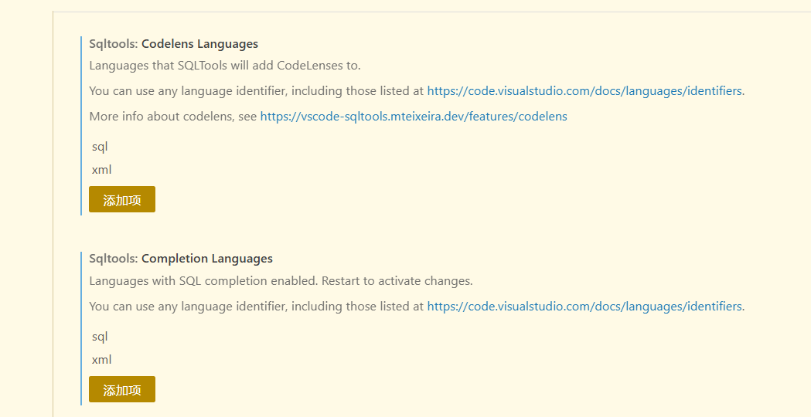Image resolution: width=811 pixels, height=417 pixels.
Task: Click the 添加项 button under Codelens Languages
Action: (x=122, y=199)
